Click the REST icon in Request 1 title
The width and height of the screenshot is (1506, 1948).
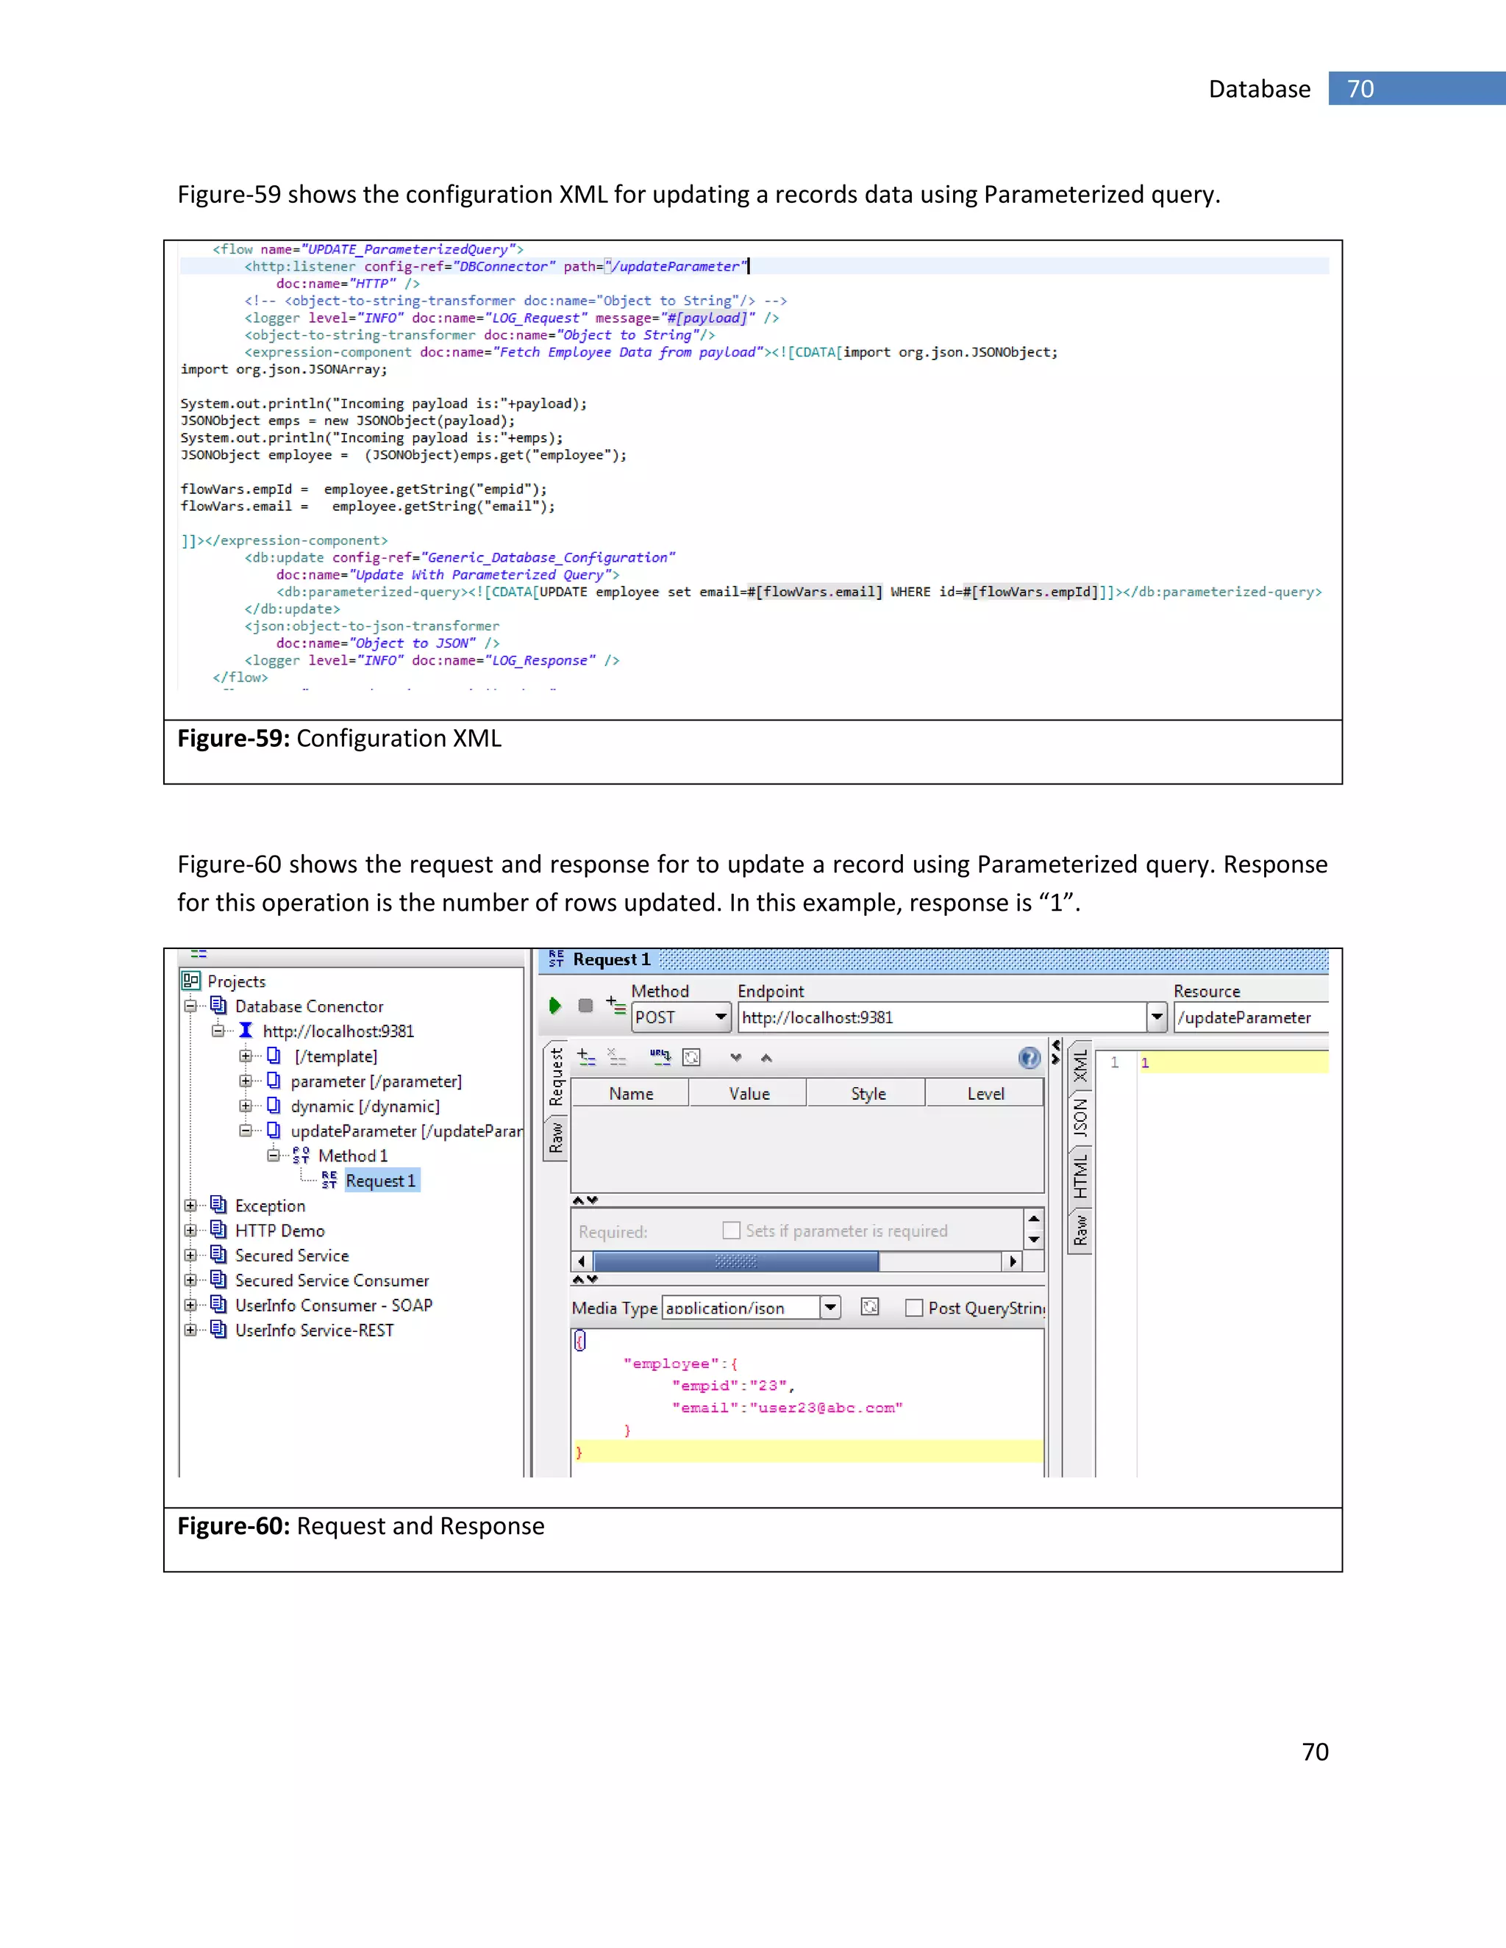point(557,959)
